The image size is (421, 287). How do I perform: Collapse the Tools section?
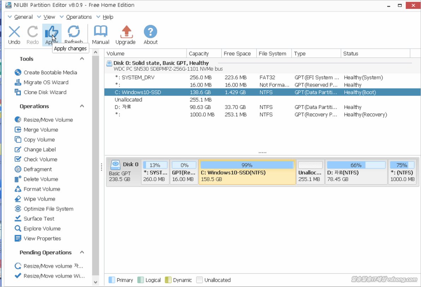(x=82, y=59)
